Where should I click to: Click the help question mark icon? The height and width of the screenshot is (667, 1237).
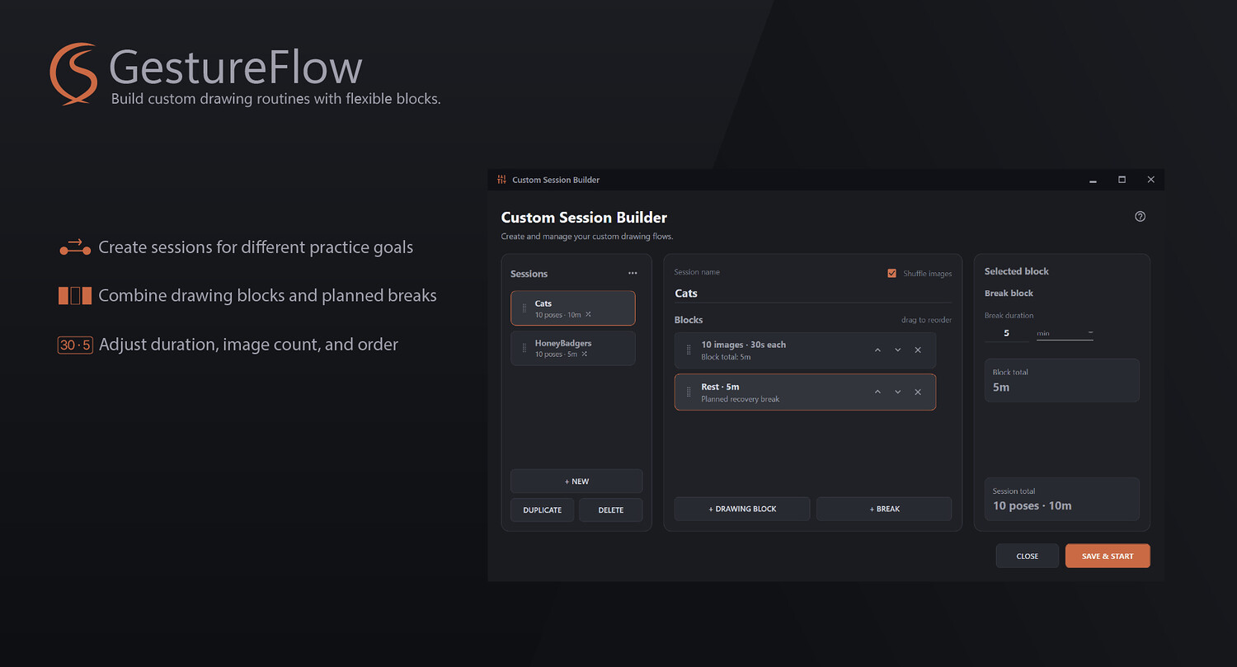pyautogui.click(x=1141, y=217)
